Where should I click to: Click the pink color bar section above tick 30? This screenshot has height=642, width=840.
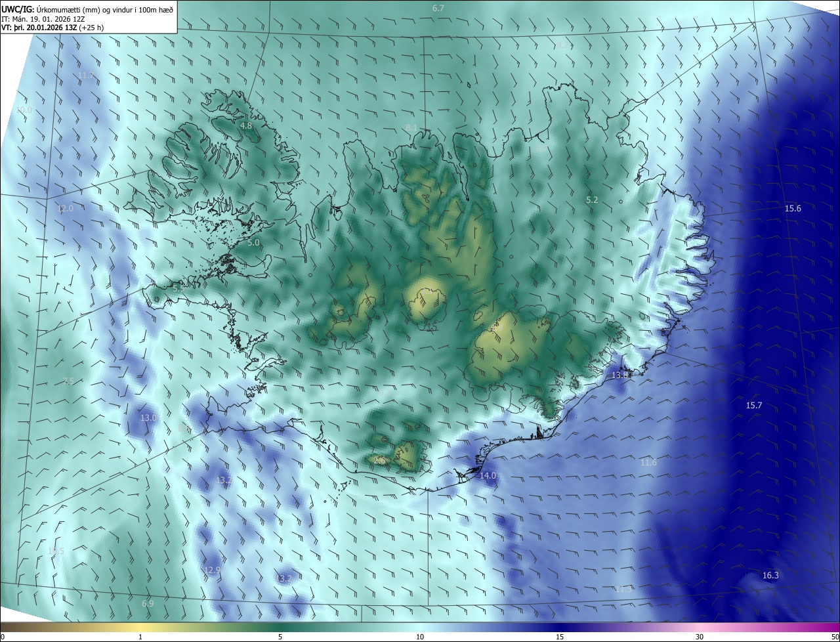(700, 628)
